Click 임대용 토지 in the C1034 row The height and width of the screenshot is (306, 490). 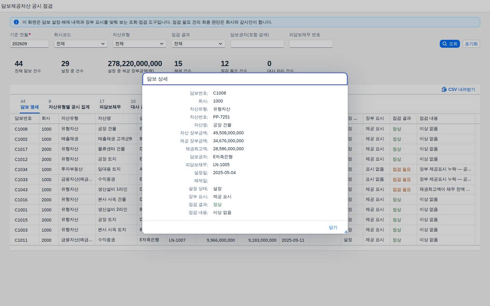(x=109, y=169)
